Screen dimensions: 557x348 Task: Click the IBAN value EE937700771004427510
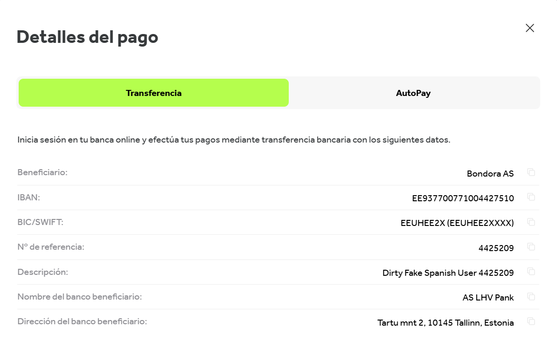click(x=463, y=198)
